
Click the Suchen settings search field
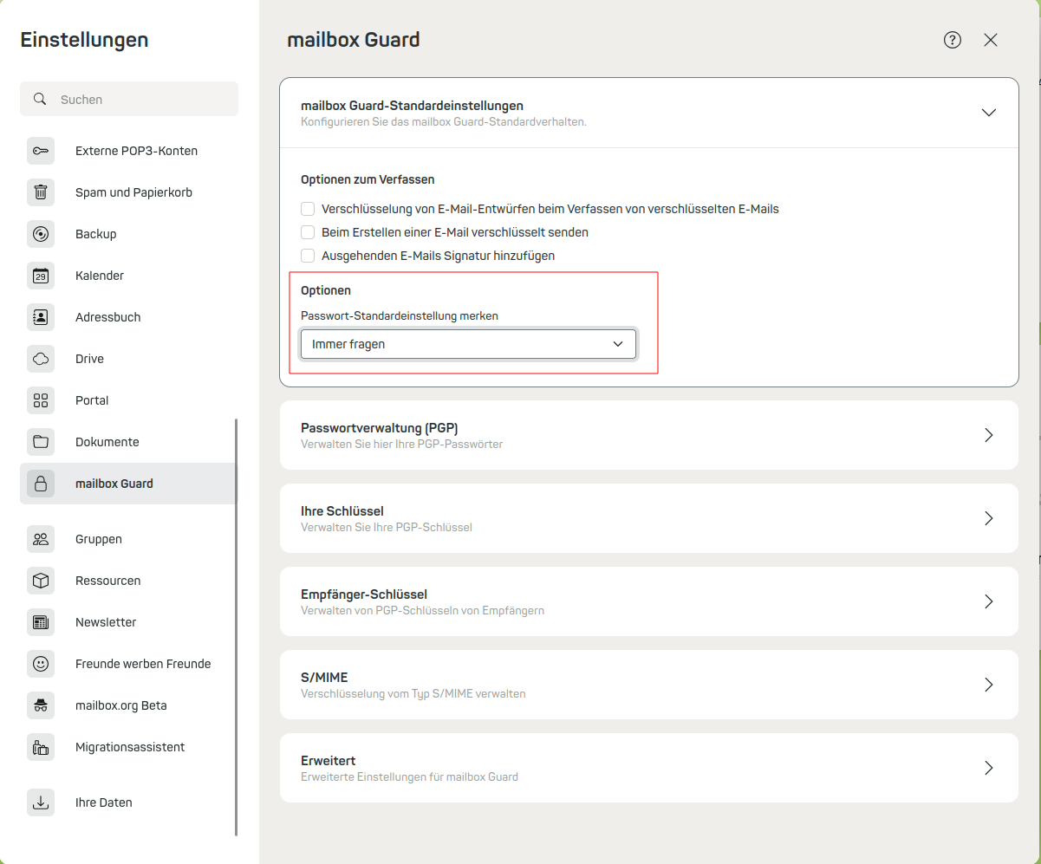(x=129, y=99)
